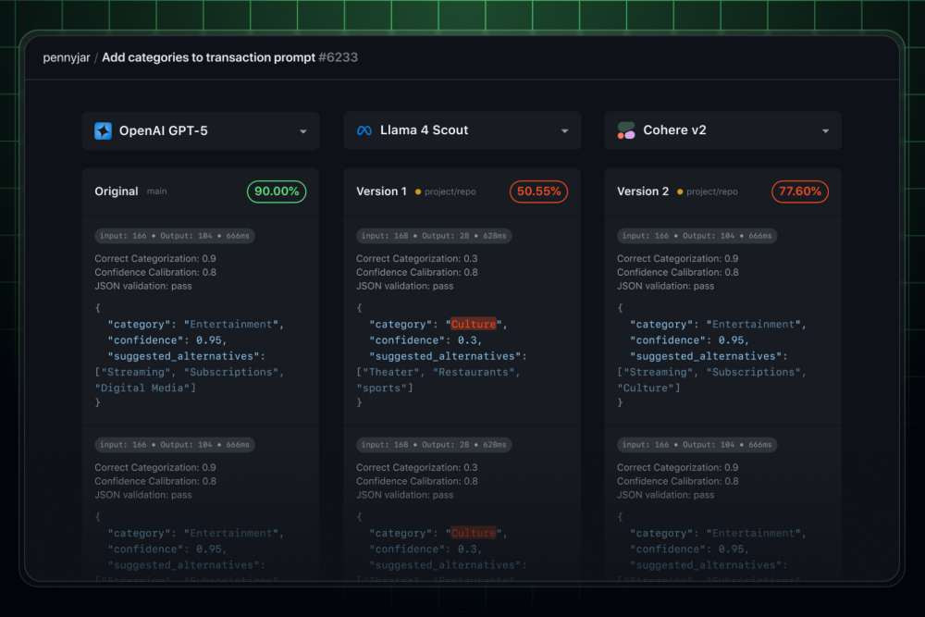925x617 pixels.
Task: Click the orange dot beside Version 1 project/repo
Action: [x=418, y=192]
